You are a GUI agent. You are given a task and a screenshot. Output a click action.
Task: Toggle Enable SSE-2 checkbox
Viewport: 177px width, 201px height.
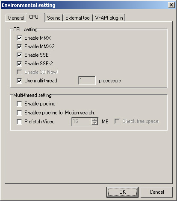[19, 64]
